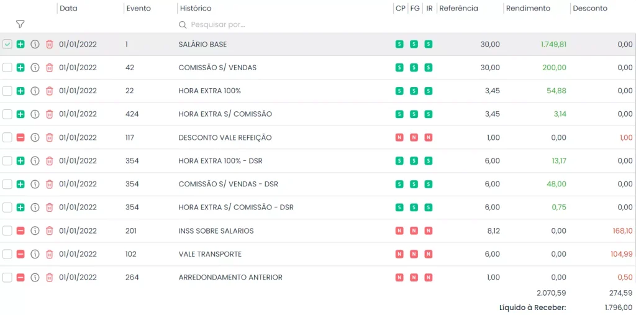
Task: Sort by the Histórico column header
Action: [x=196, y=8]
